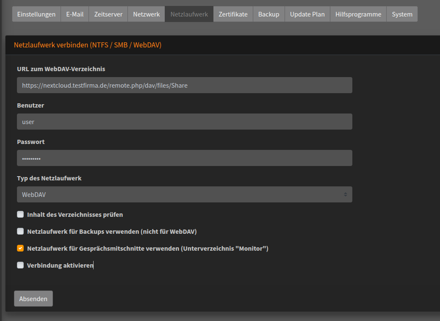
Task: Click the URL zum WebDAV-Verzeichnis label
Action: (x=61, y=69)
